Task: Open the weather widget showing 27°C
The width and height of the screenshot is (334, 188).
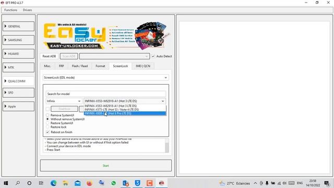Action: point(235,183)
